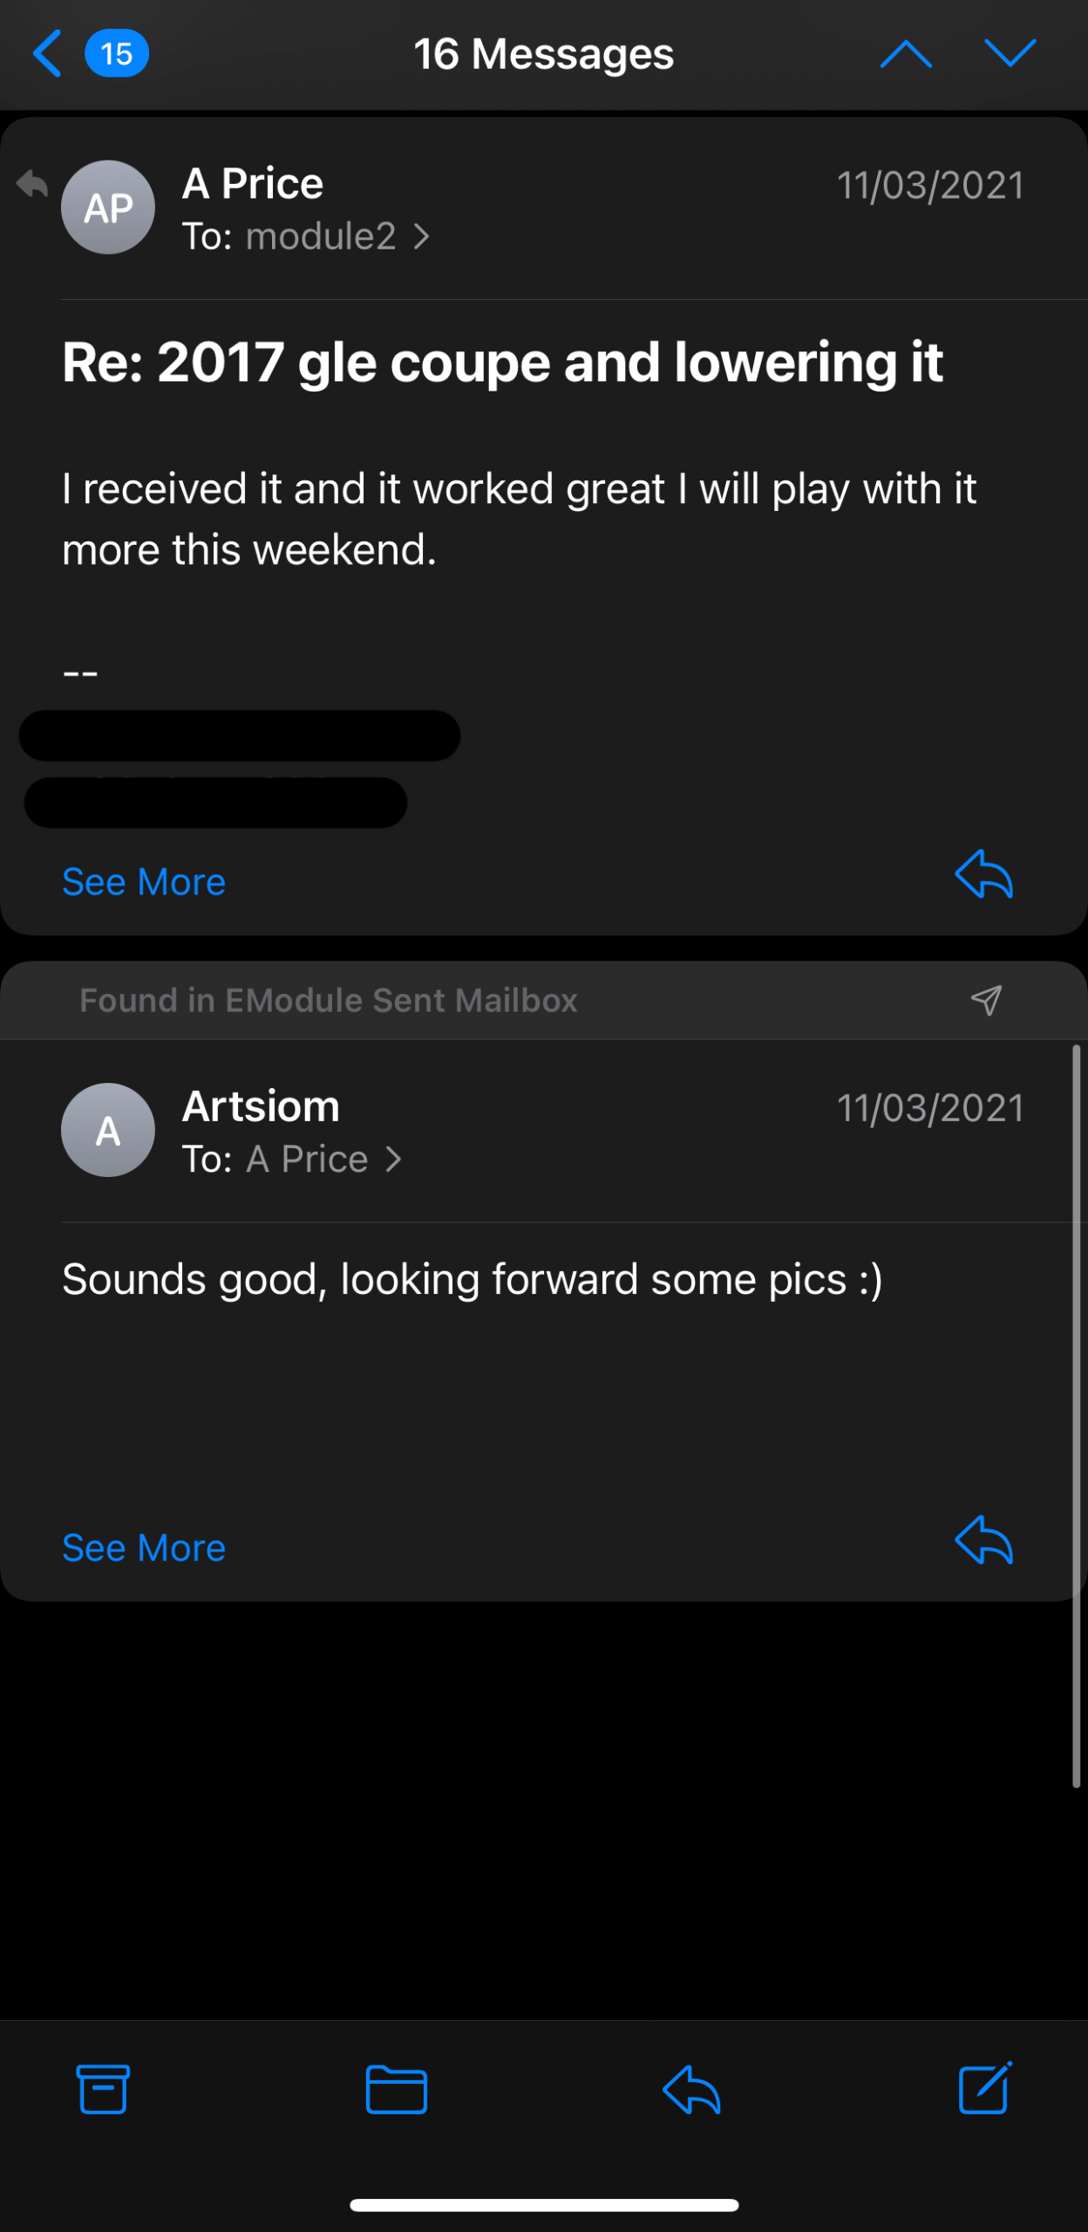Tap sender name A Price

pyautogui.click(x=253, y=183)
